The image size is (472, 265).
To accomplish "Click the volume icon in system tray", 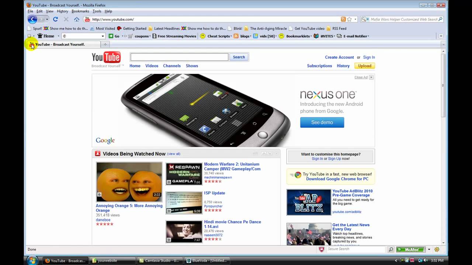I will point(425,261).
